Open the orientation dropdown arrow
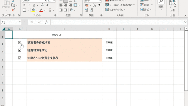Screen dimensions: 188x106 [x=75, y=10]
